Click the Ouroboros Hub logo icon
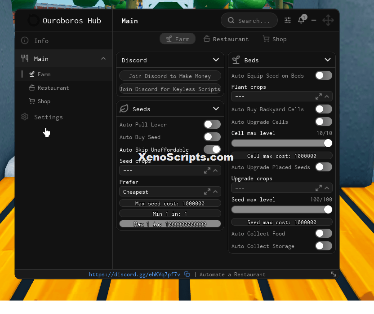Viewport: 374px width, 314px height. (x=34, y=20)
